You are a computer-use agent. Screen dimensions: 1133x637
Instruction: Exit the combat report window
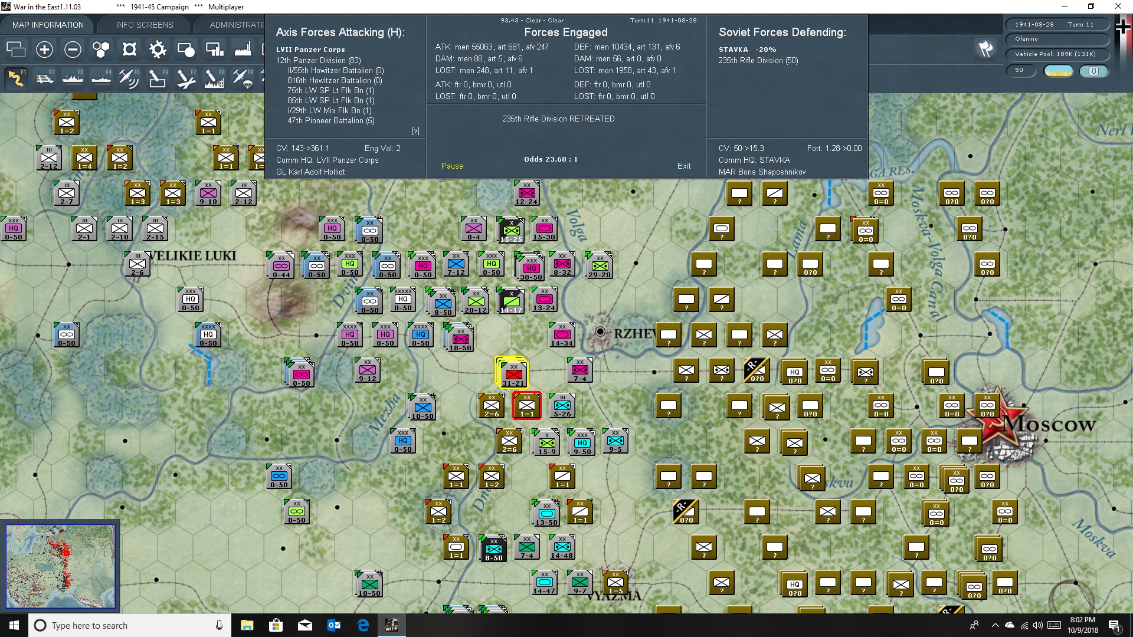point(684,166)
